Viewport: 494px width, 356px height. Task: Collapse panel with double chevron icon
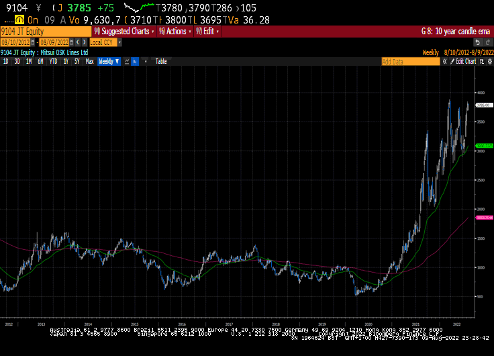tap(444, 62)
